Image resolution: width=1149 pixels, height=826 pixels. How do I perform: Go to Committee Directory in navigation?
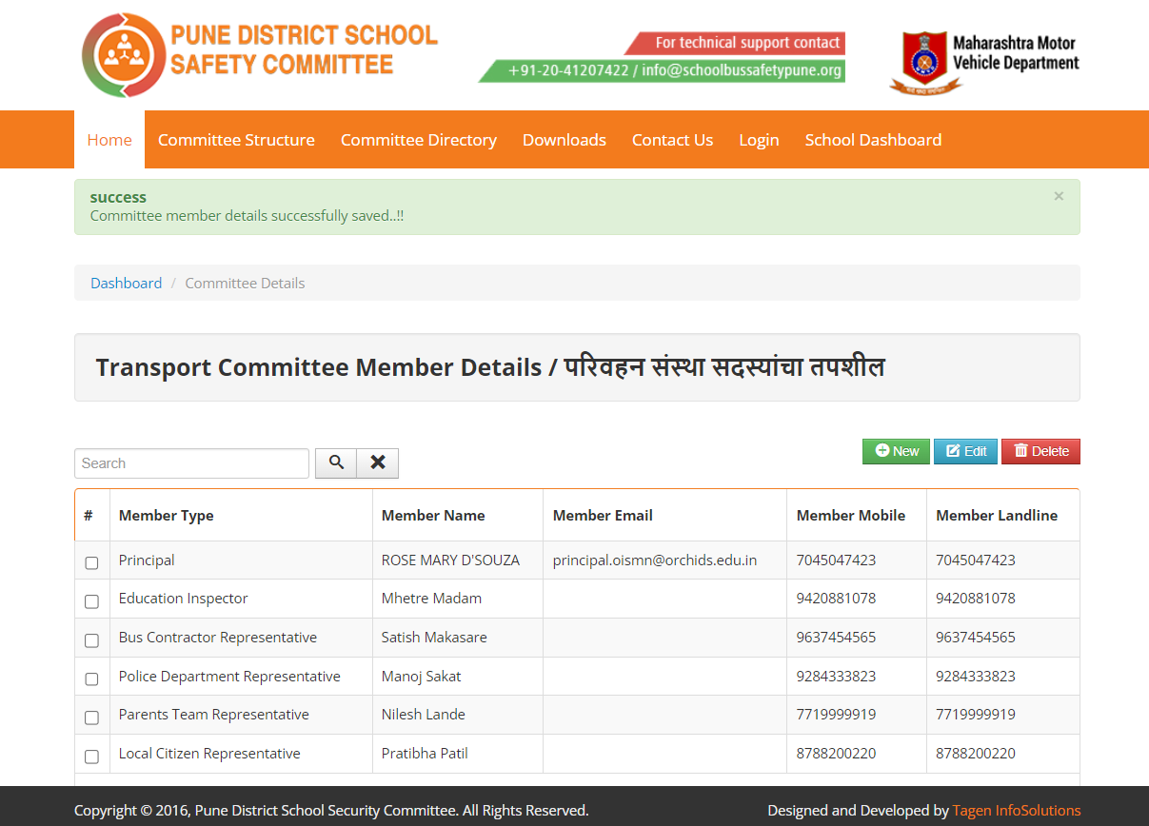419,140
